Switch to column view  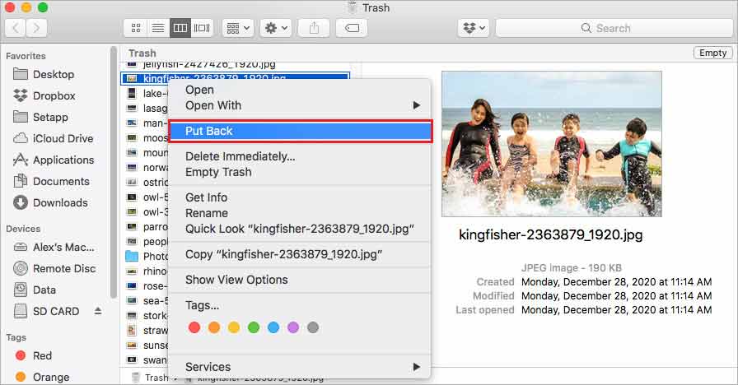[x=180, y=28]
